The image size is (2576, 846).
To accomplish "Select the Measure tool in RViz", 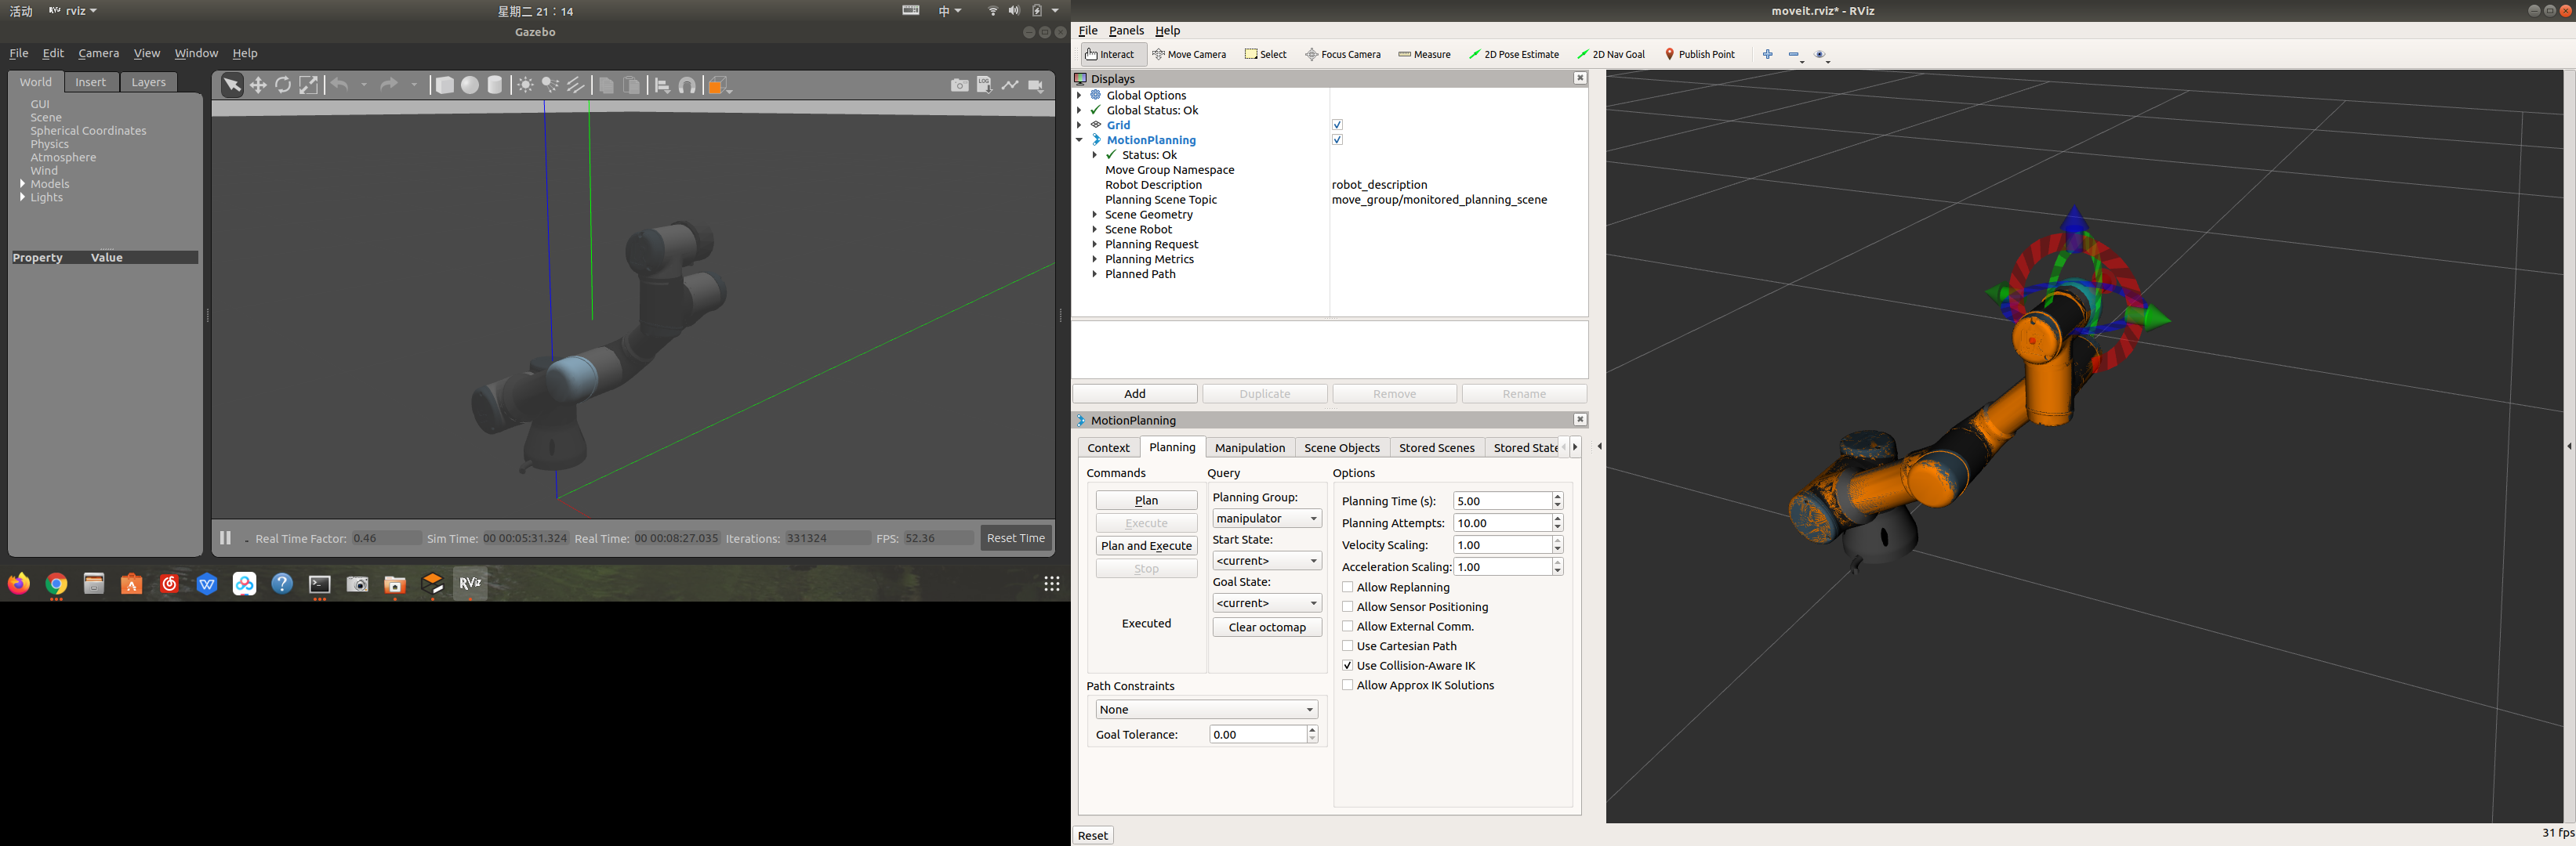I will (x=1424, y=54).
